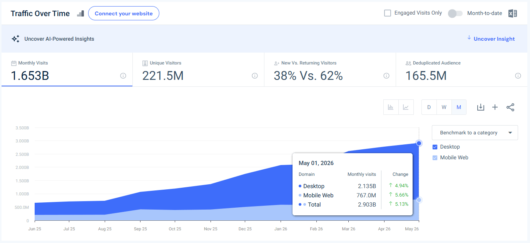
Task: Toggle the Month-to-date switch
Action: [x=455, y=13]
